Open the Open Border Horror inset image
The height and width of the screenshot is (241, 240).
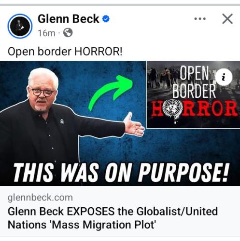point(193,94)
